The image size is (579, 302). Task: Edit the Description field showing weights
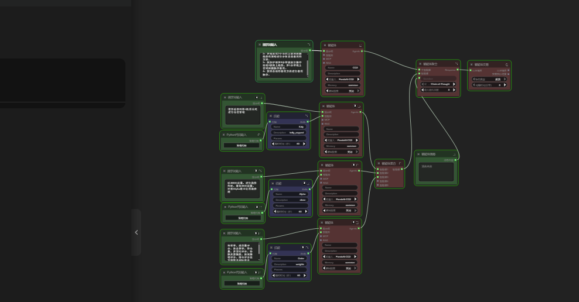(289, 264)
